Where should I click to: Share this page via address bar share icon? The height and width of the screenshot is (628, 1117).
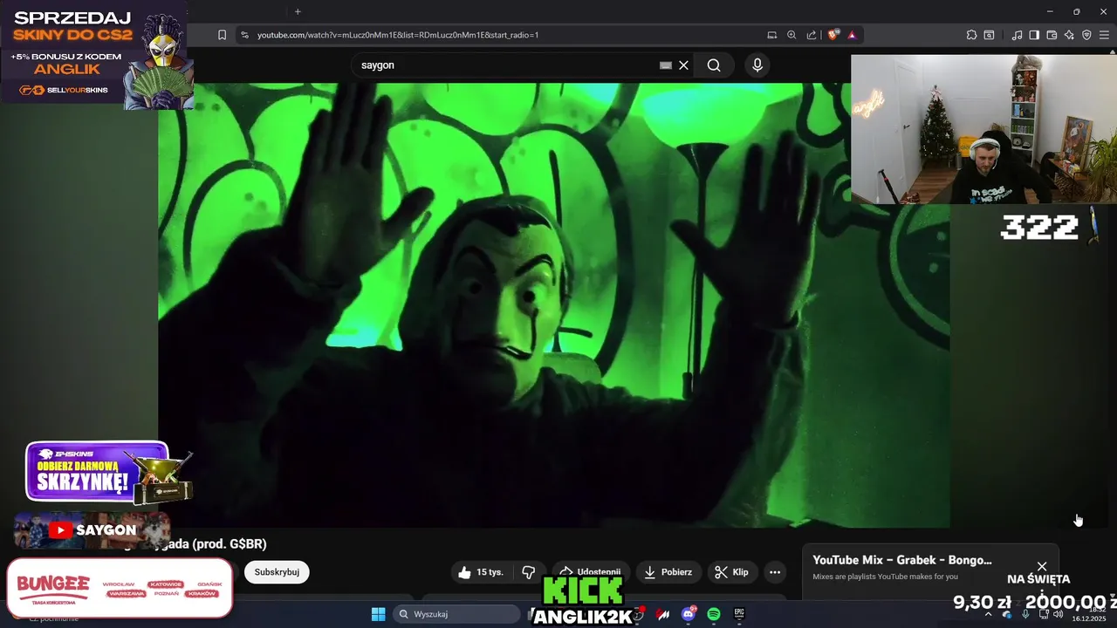coord(812,35)
